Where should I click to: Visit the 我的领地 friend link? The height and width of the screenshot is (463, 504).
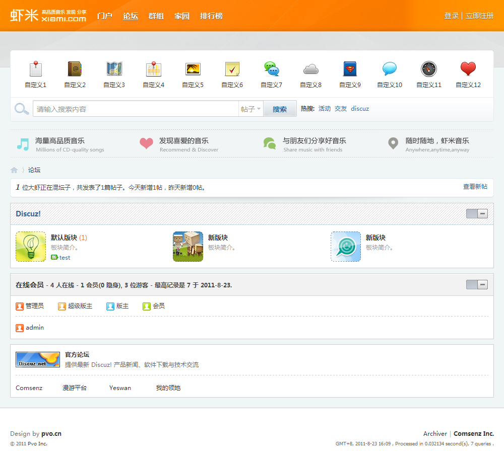tap(168, 388)
